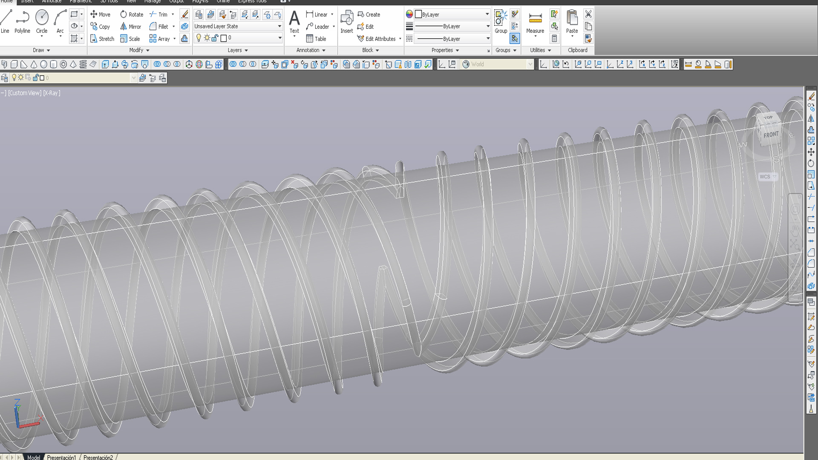818x460 pixels.
Task: Click FRONT face on the ViewCube
Action: coord(771,135)
